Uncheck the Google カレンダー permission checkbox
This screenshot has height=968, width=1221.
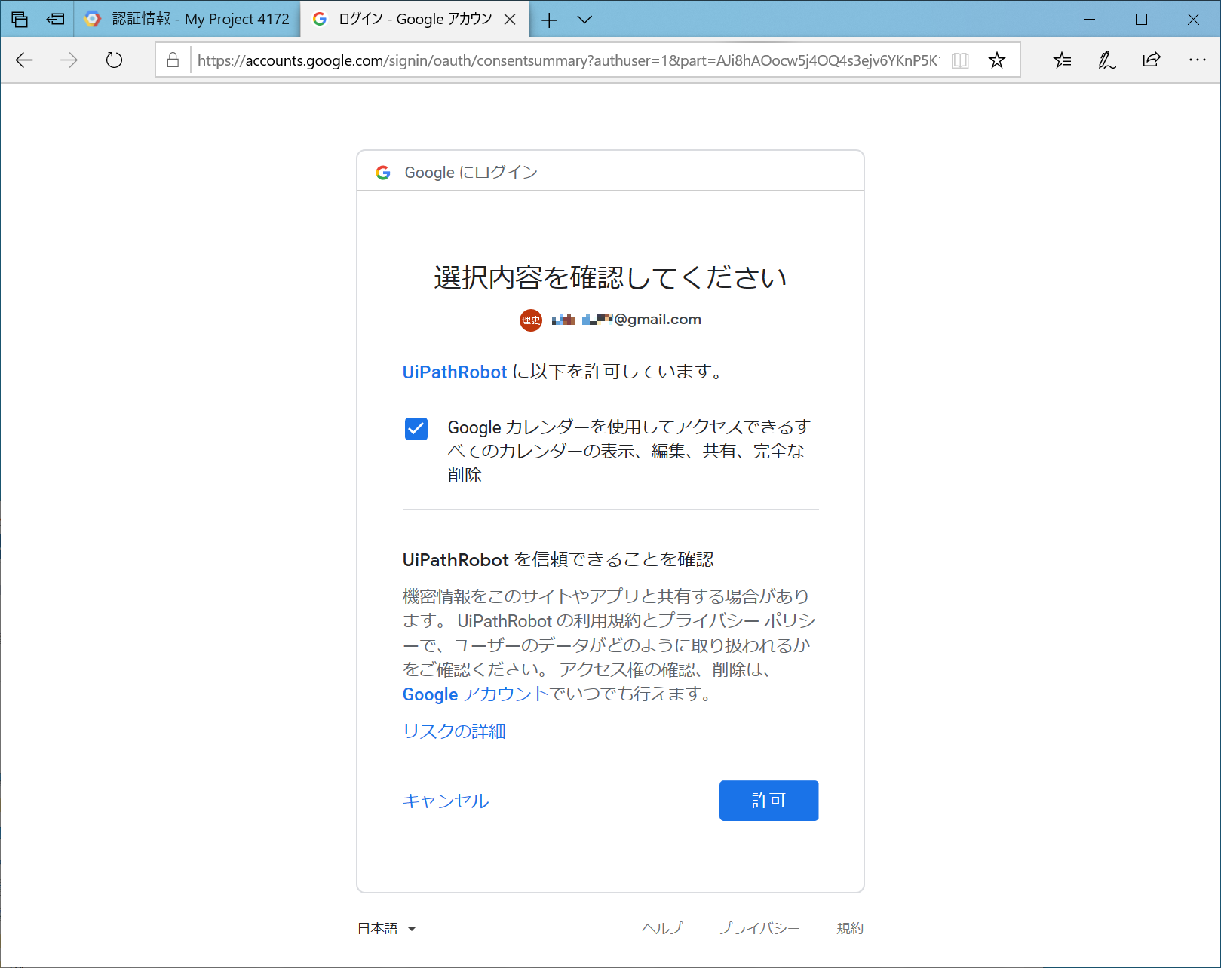point(416,428)
